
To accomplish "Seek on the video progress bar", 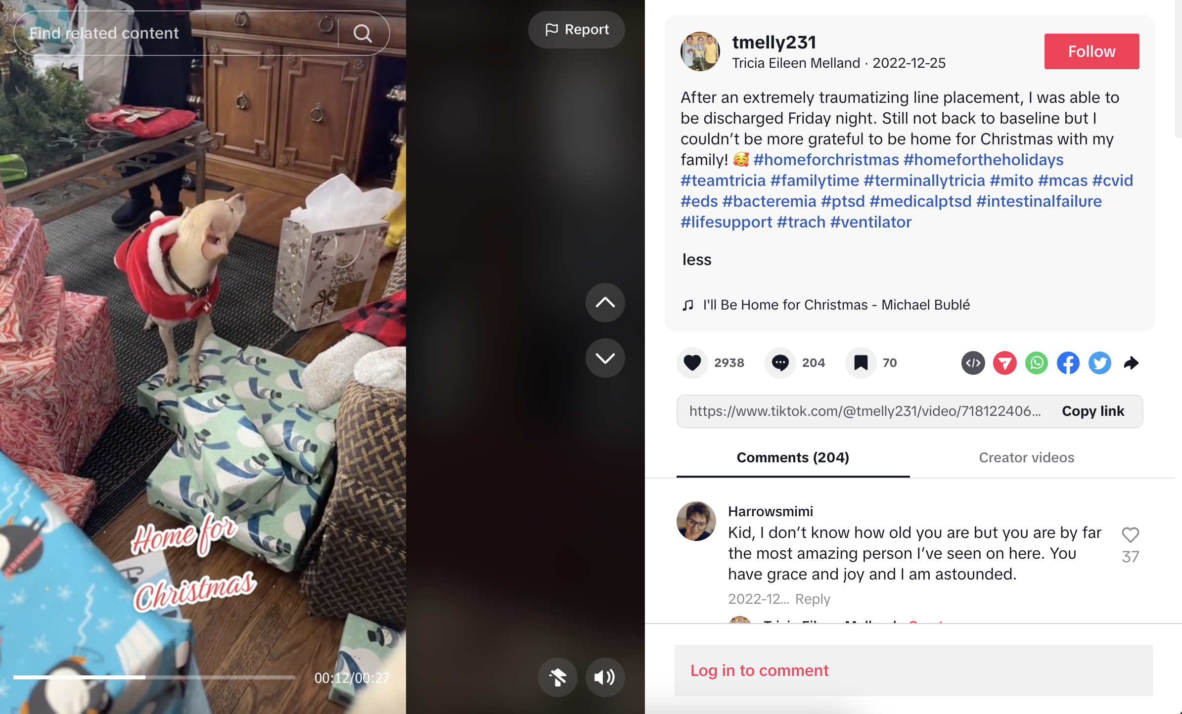I will [154, 677].
